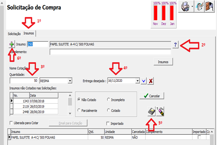
Task: Enable Liberada para Cotar checkbox
Action: click(11, 123)
